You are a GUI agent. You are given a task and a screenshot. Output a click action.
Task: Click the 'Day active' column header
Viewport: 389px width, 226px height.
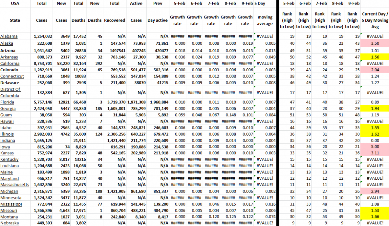click(158, 20)
